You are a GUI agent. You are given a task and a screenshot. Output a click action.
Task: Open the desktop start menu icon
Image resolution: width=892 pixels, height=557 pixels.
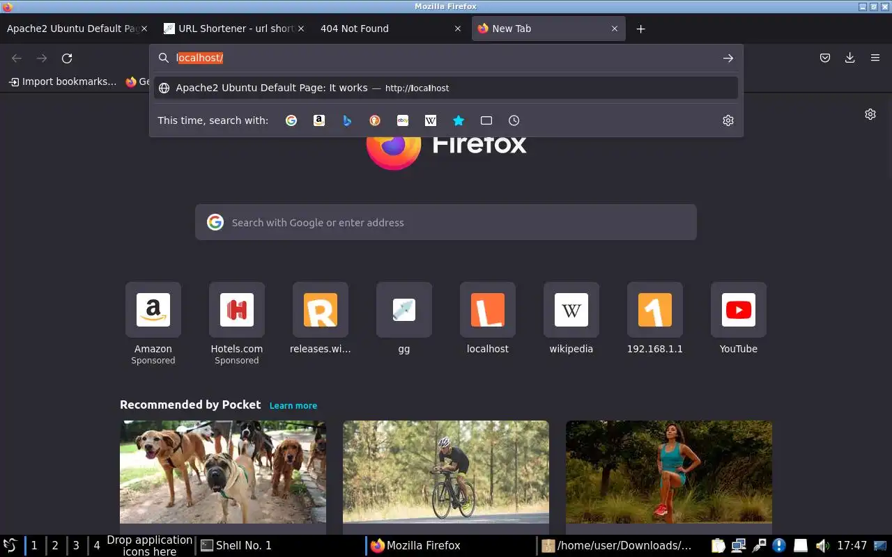click(x=10, y=546)
